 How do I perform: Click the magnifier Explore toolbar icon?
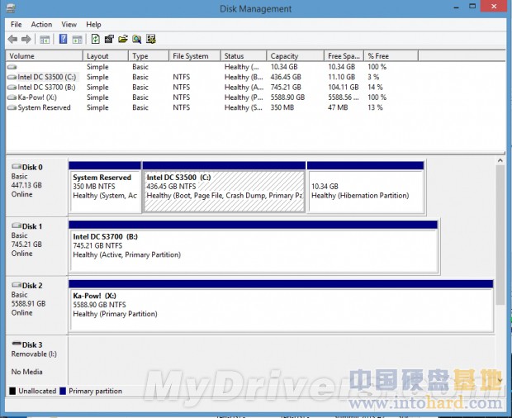click(x=137, y=39)
